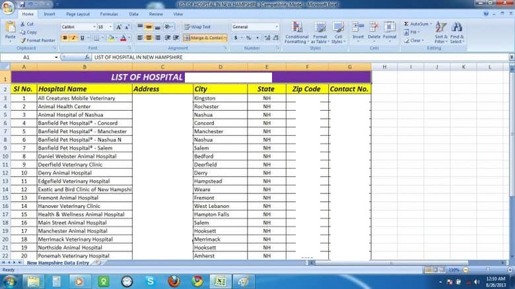Select the New Hampshire Data Entry sheet tab
Viewport: 515px width, 289px height.
coord(57,263)
